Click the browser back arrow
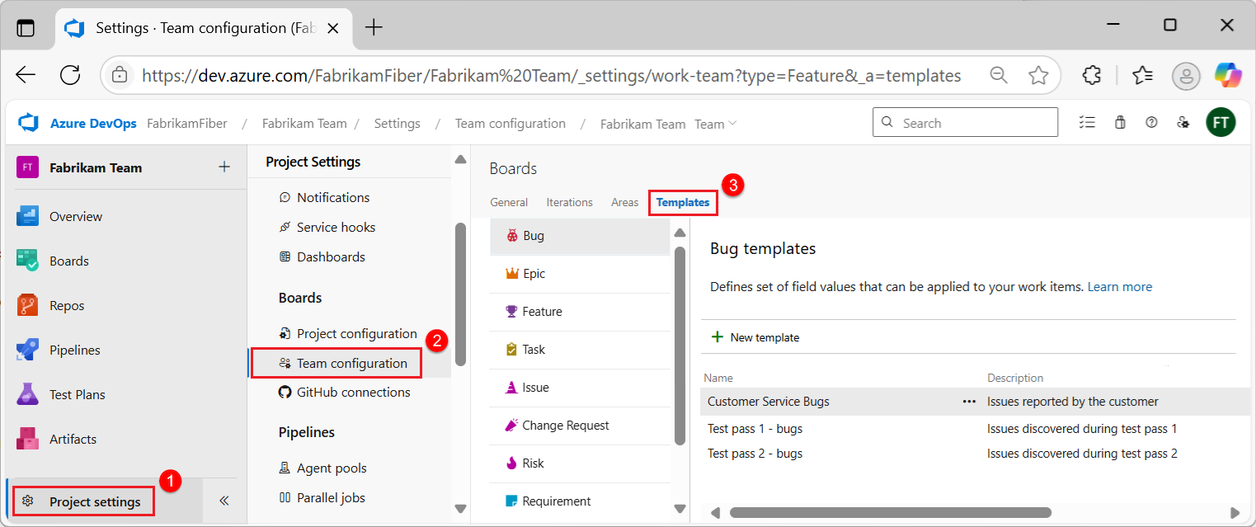Viewport: 1256px width, 527px height. [26, 75]
